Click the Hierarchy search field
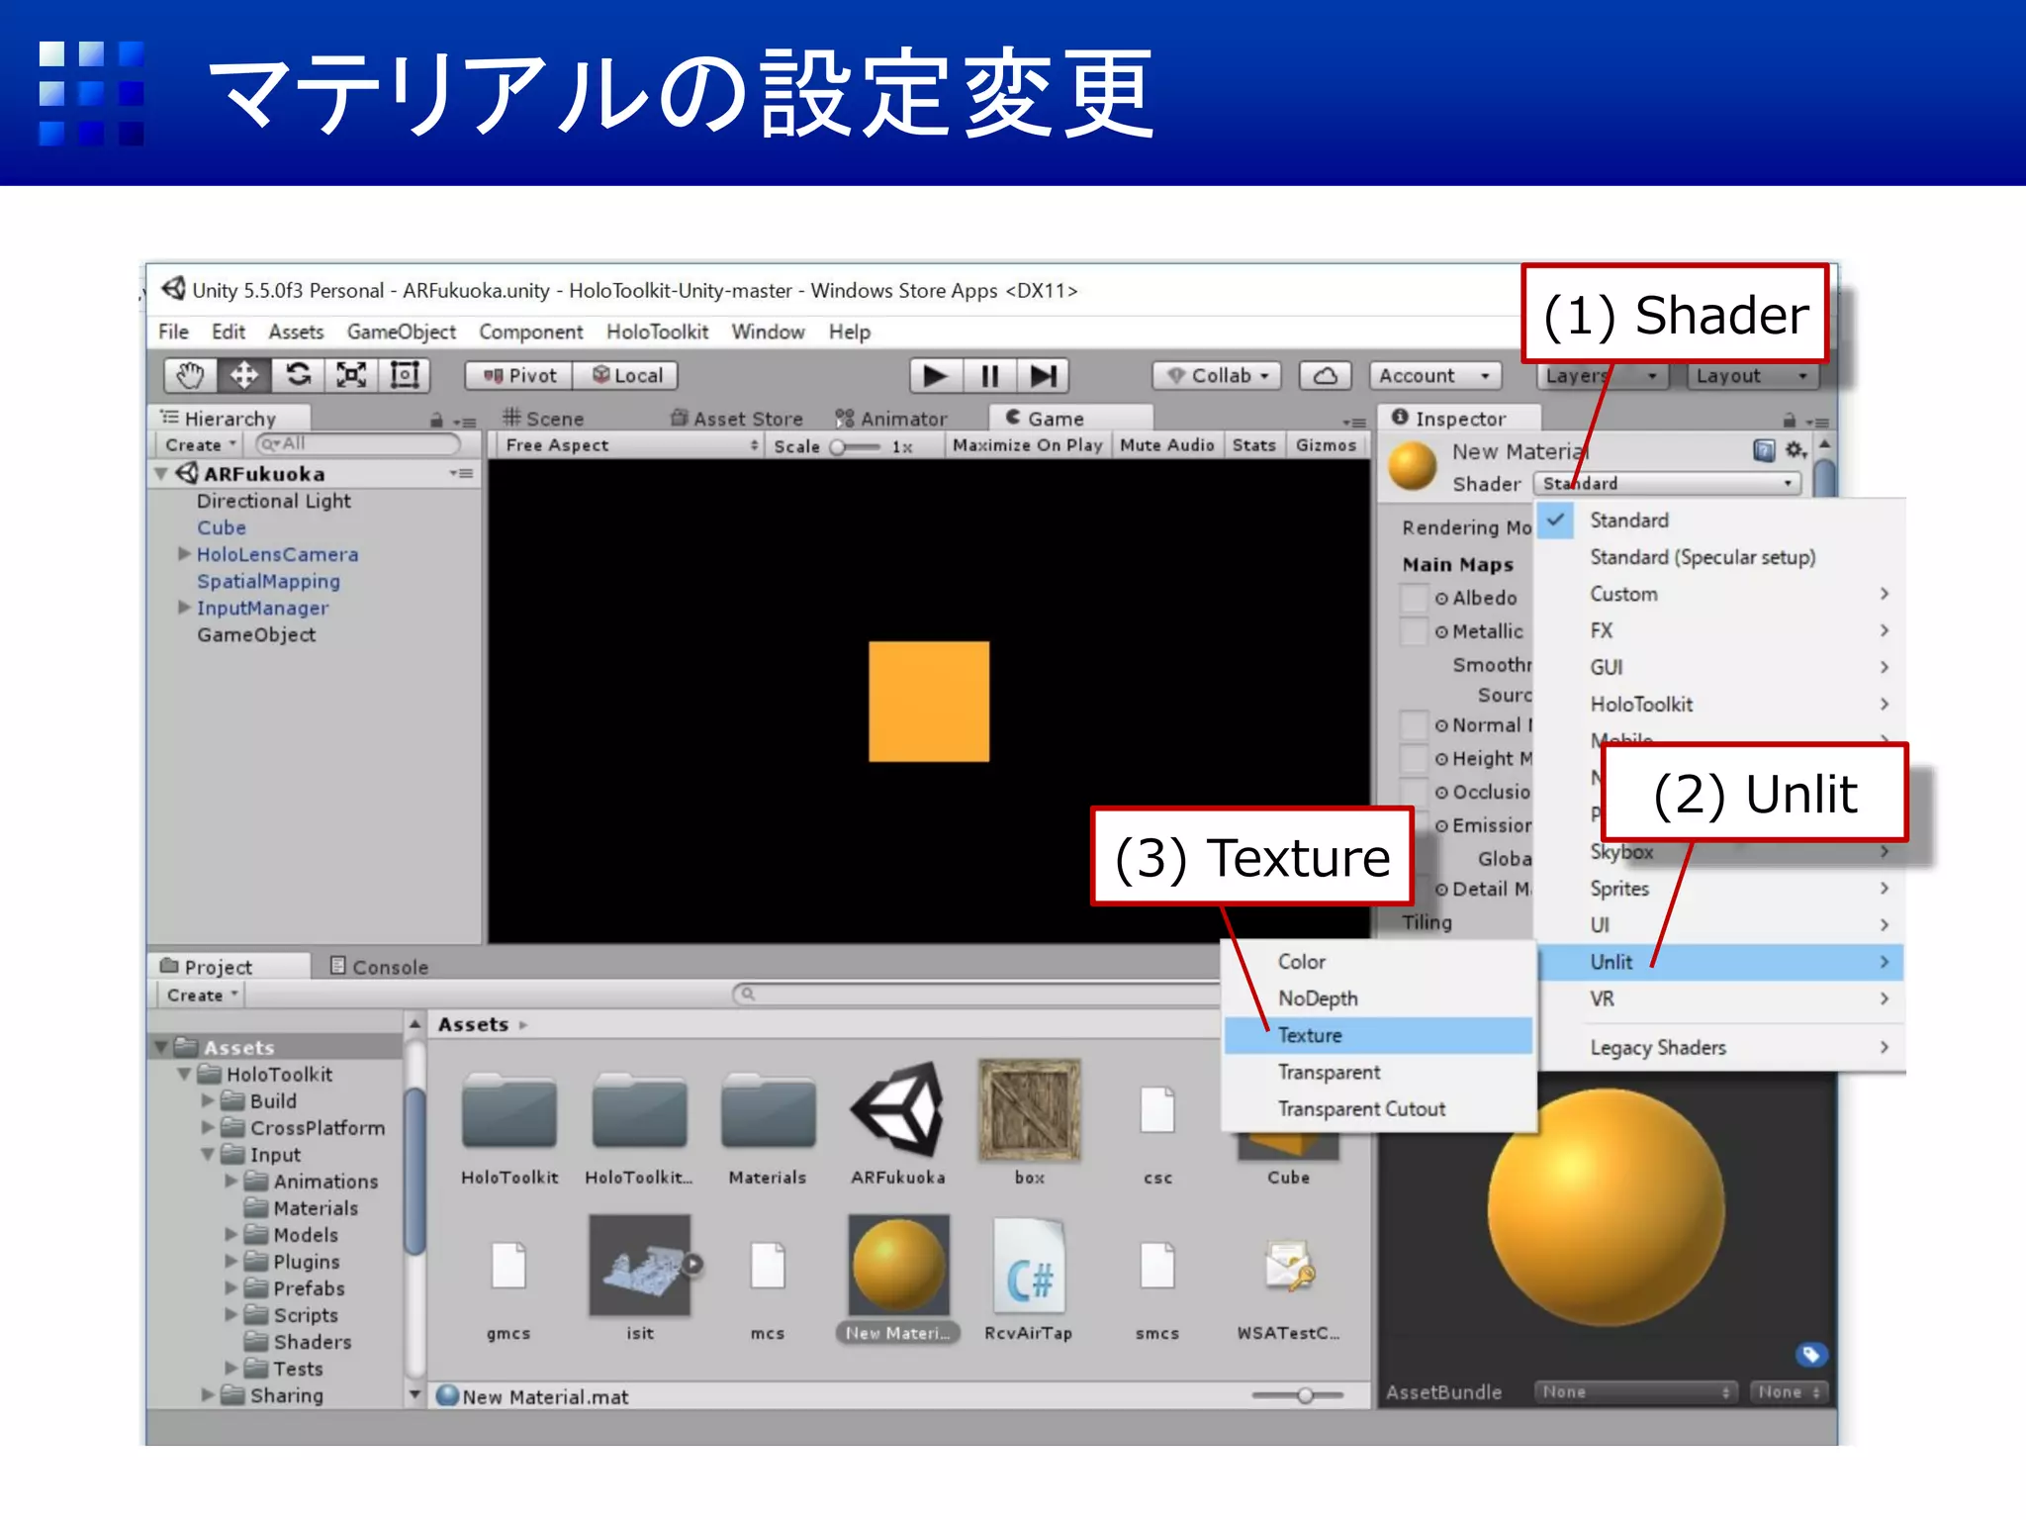Screen dimensions: 2026x1520 (x=357, y=444)
